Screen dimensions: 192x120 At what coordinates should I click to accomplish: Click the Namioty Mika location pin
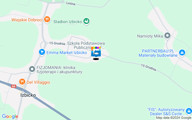167,36
